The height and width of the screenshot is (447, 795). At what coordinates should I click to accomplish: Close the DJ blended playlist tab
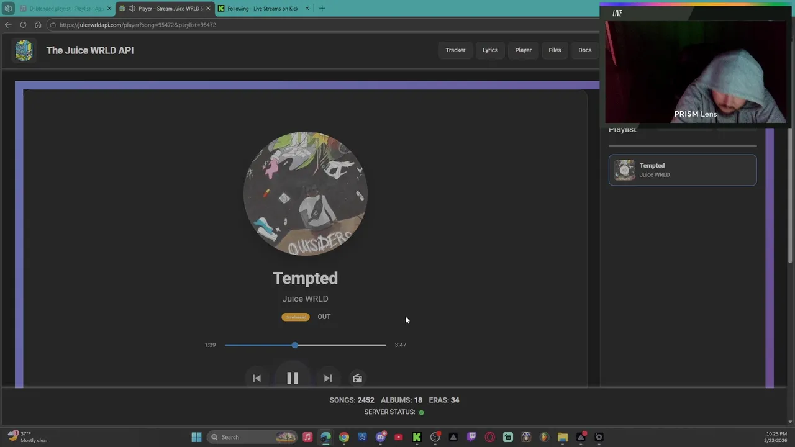[109, 9]
